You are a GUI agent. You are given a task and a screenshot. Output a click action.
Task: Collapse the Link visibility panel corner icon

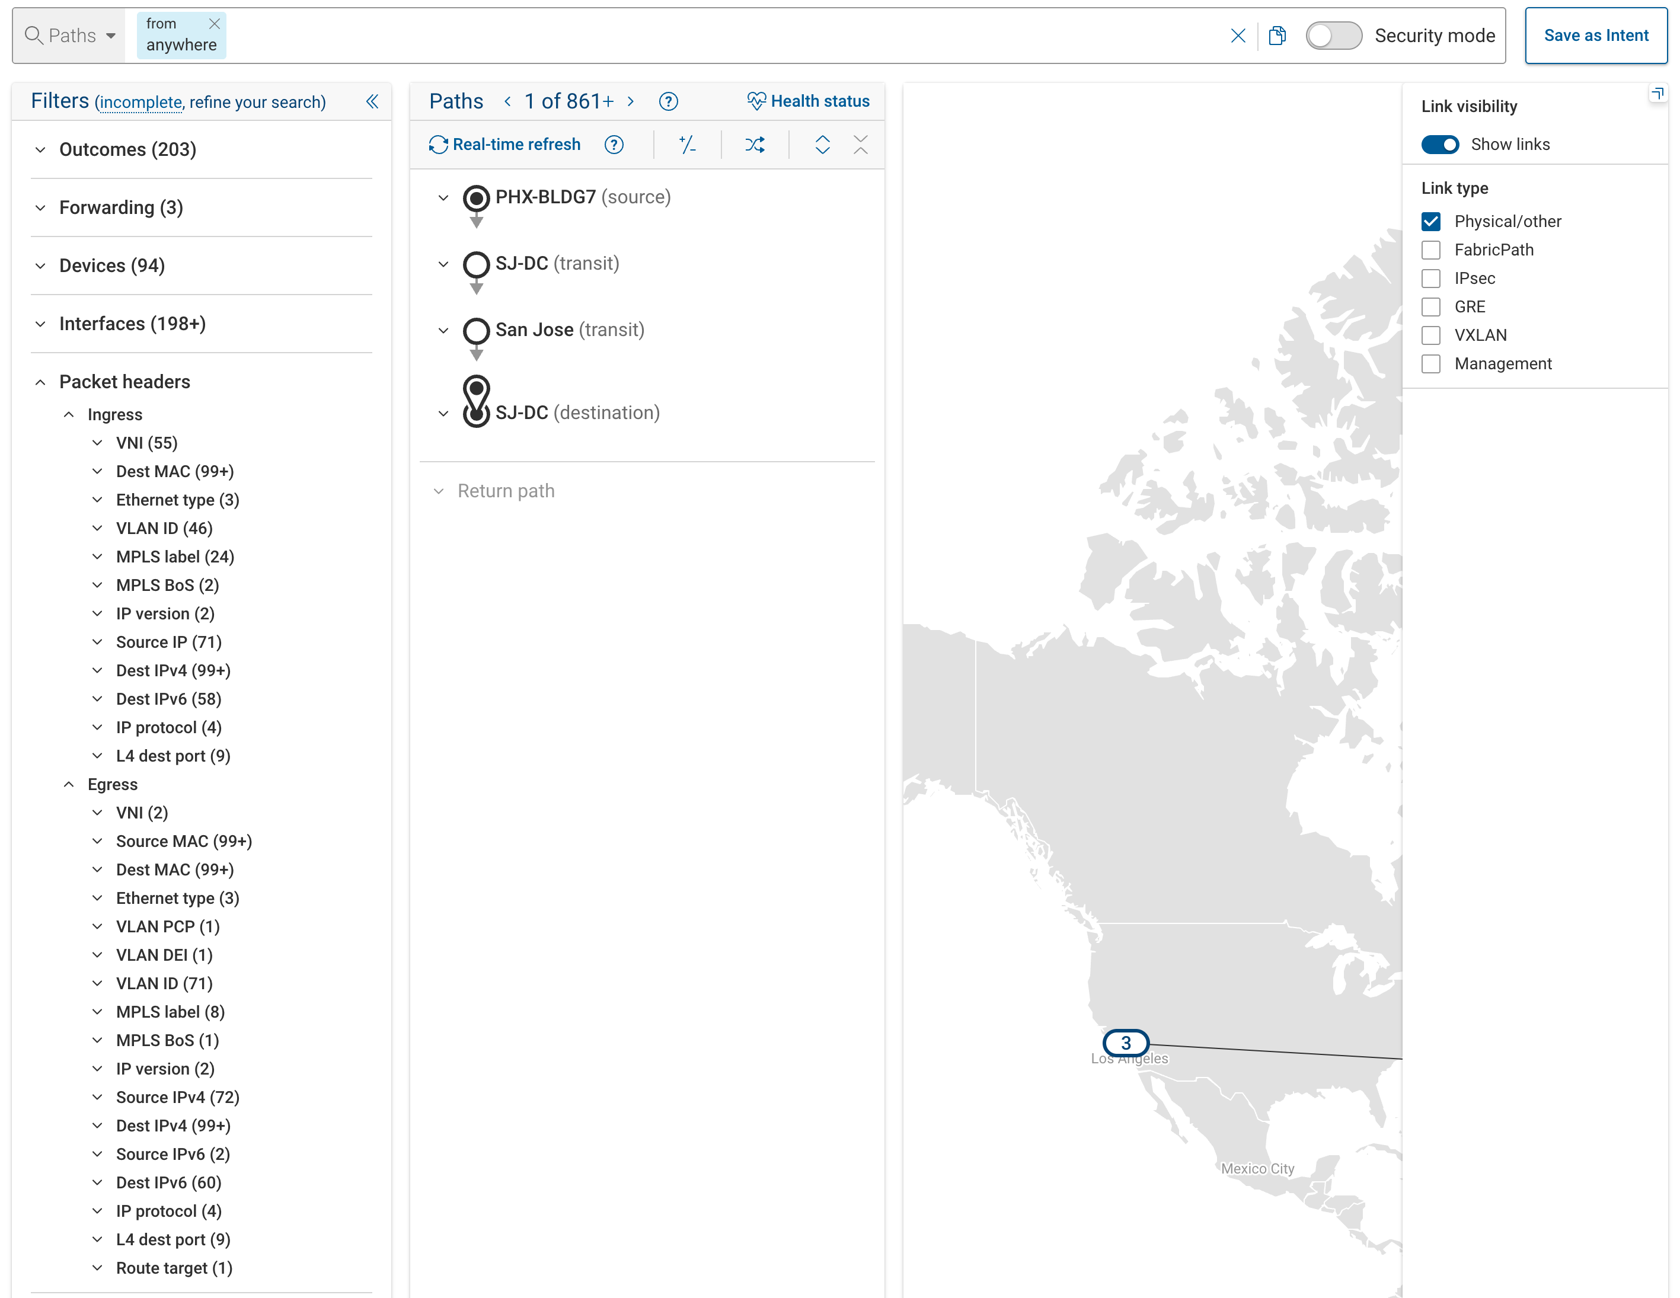[1657, 94]
